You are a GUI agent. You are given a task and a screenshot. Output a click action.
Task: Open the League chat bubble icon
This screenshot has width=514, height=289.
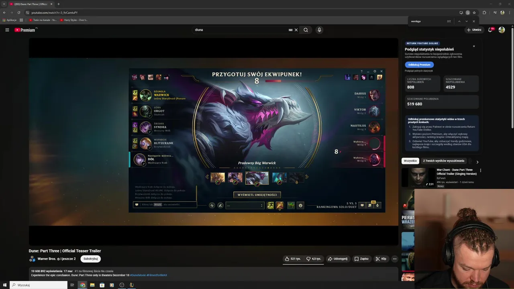(x=362, y=206)
